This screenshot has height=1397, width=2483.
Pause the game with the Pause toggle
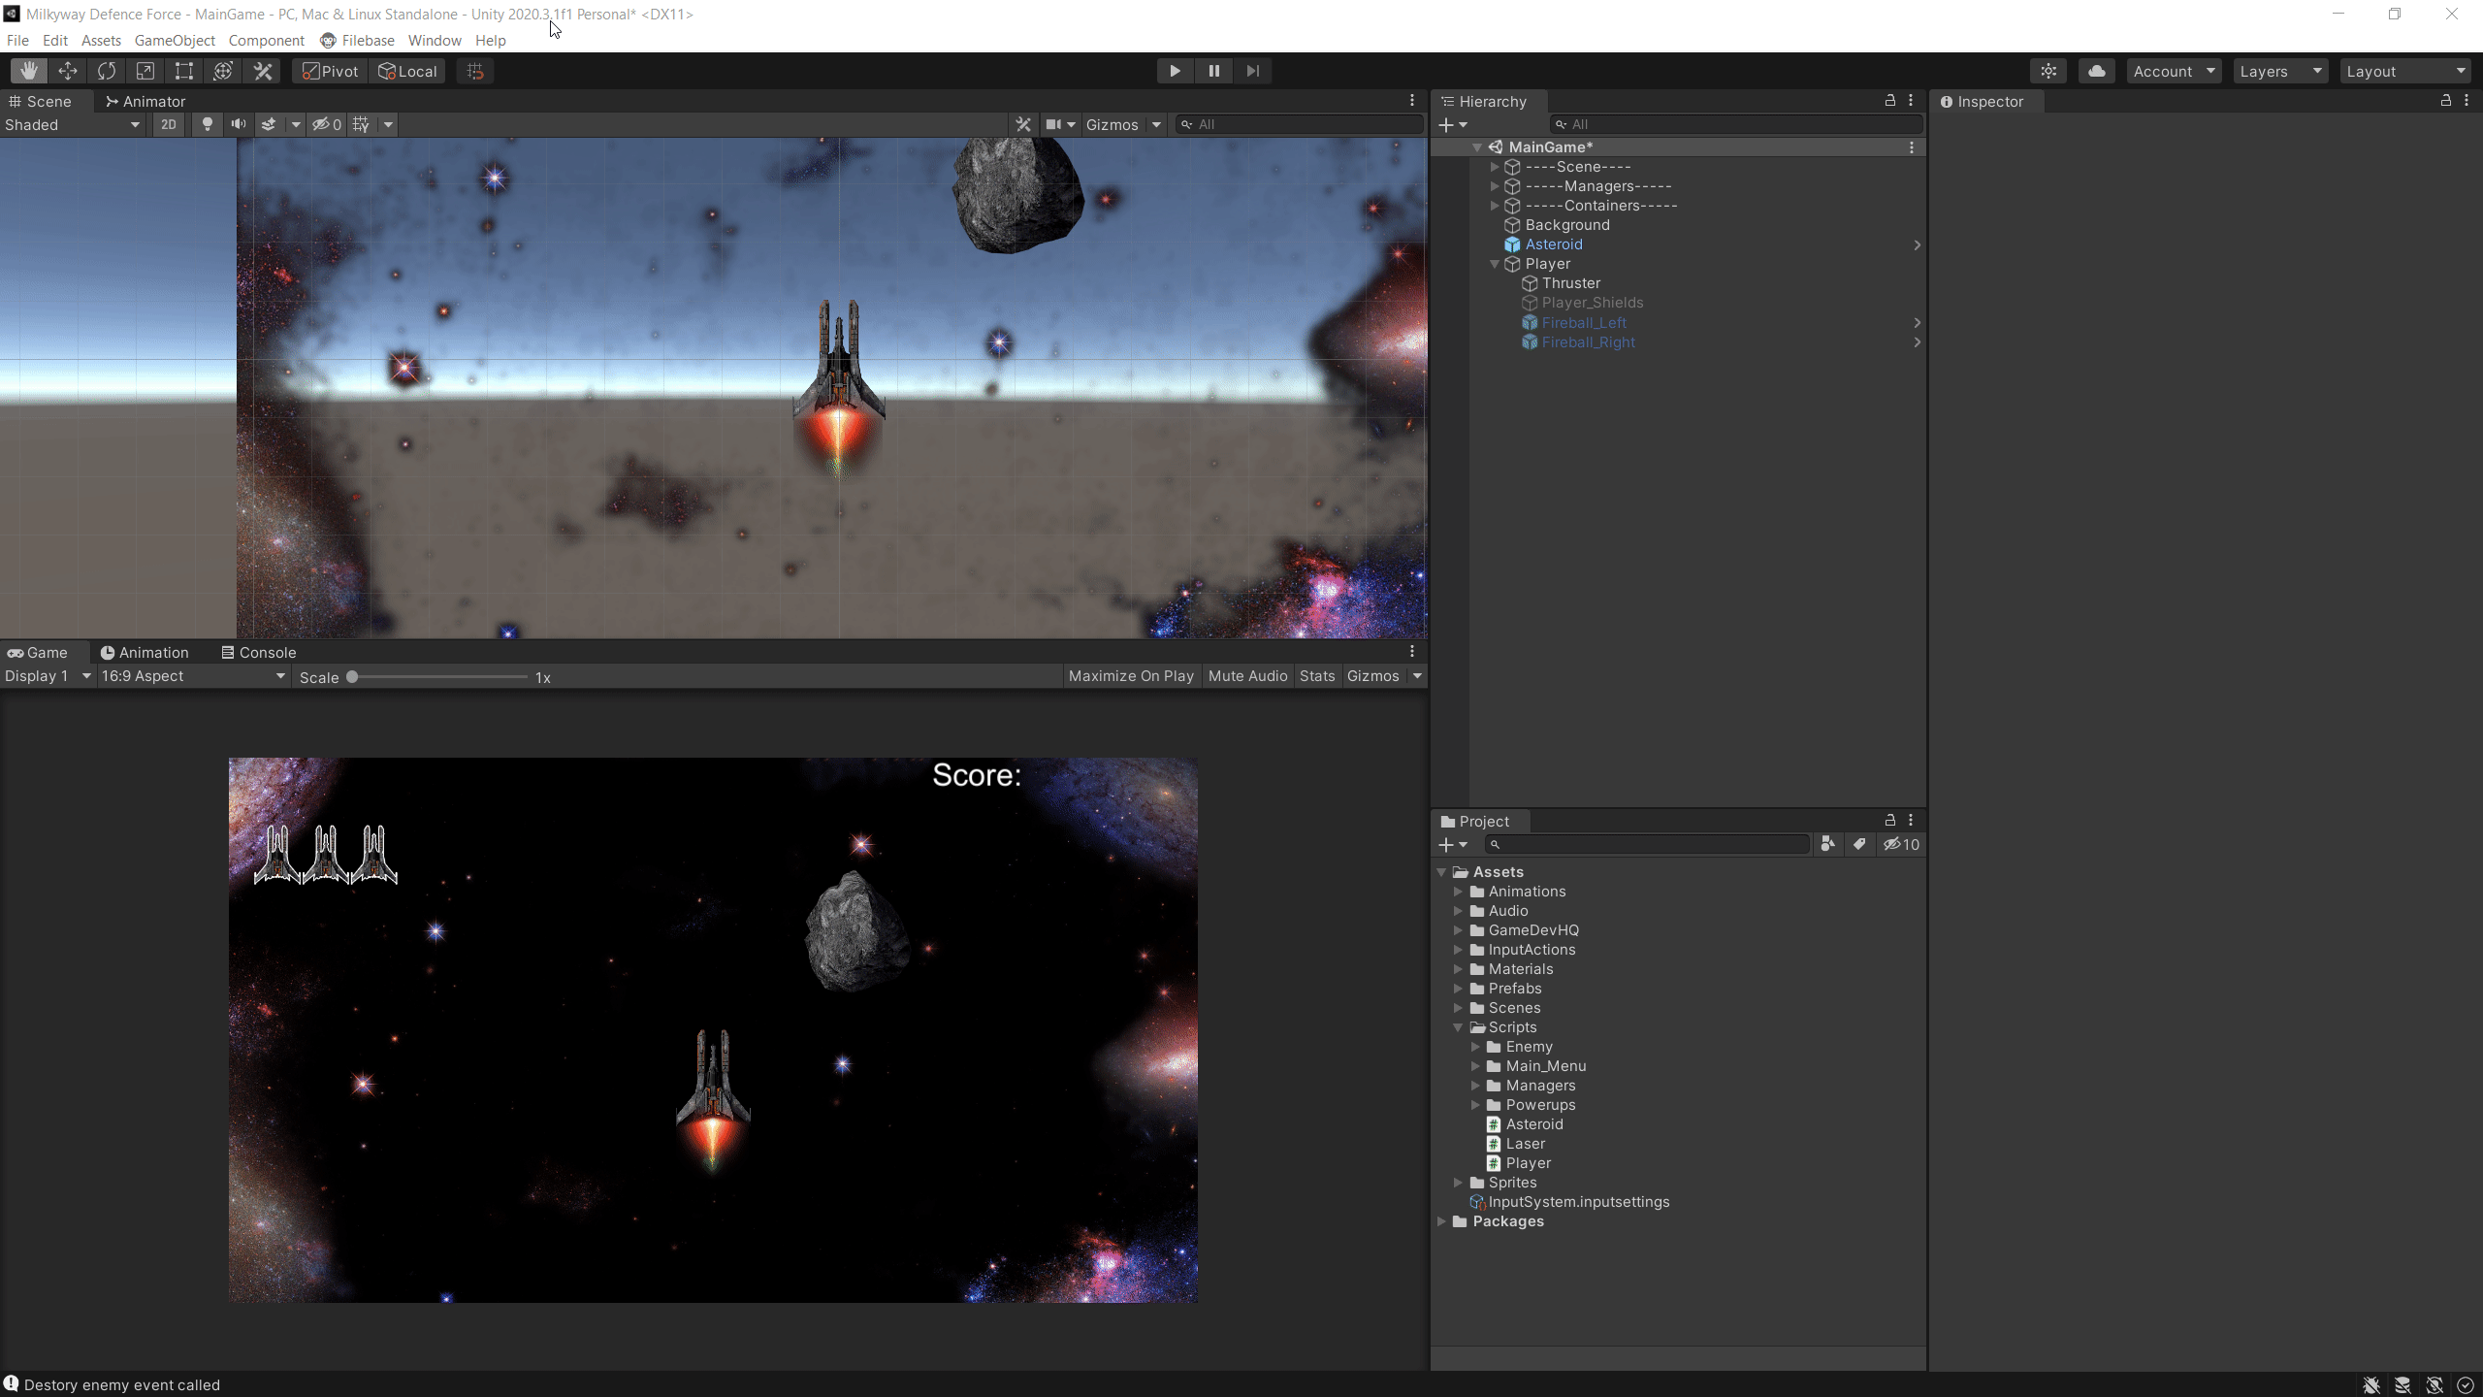tap(1213, 70)
